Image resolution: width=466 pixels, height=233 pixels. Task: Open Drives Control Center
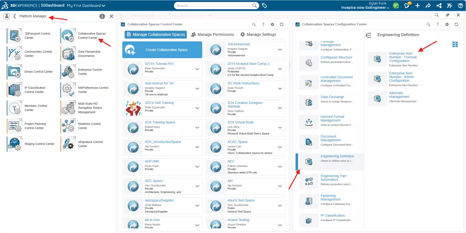point(30,72)
